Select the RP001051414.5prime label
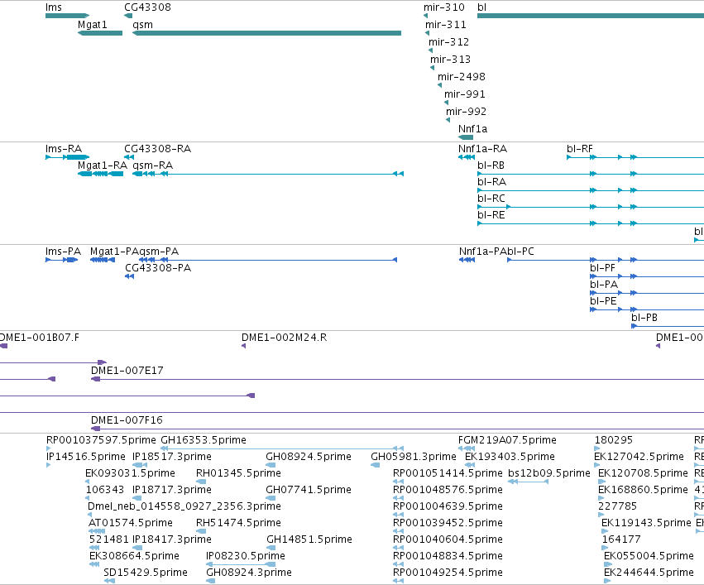Screen dimensions: 704x585 click(x=448, y=473)
